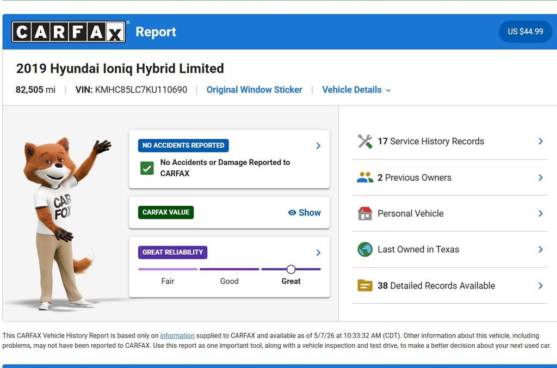This screenshot has width=557, height=368.
Task: Click 'No Accidents or Damage Reported' text
Action: pyautogui.click(x=225, y=168)
